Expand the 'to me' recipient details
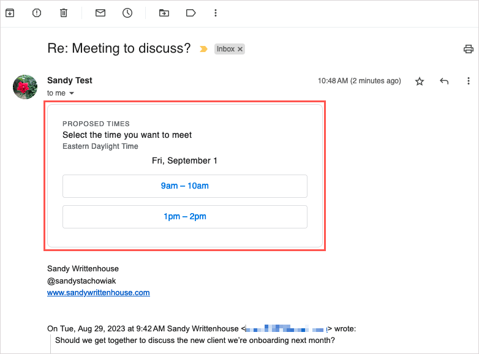Image resolution: width=479 pixels, height=354 pixels. click(72, 93)
